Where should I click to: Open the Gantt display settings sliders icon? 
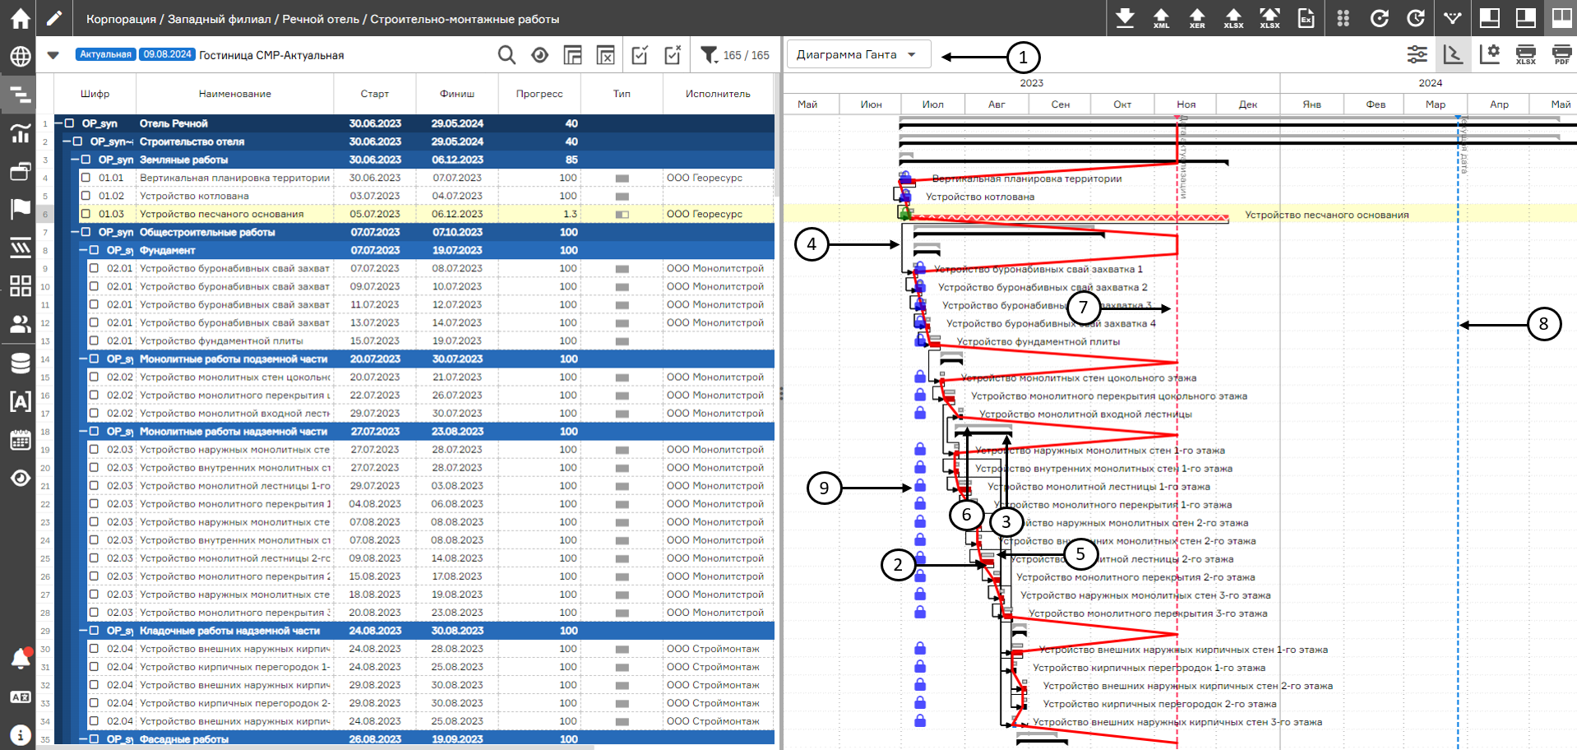[x=1417, y=55]
